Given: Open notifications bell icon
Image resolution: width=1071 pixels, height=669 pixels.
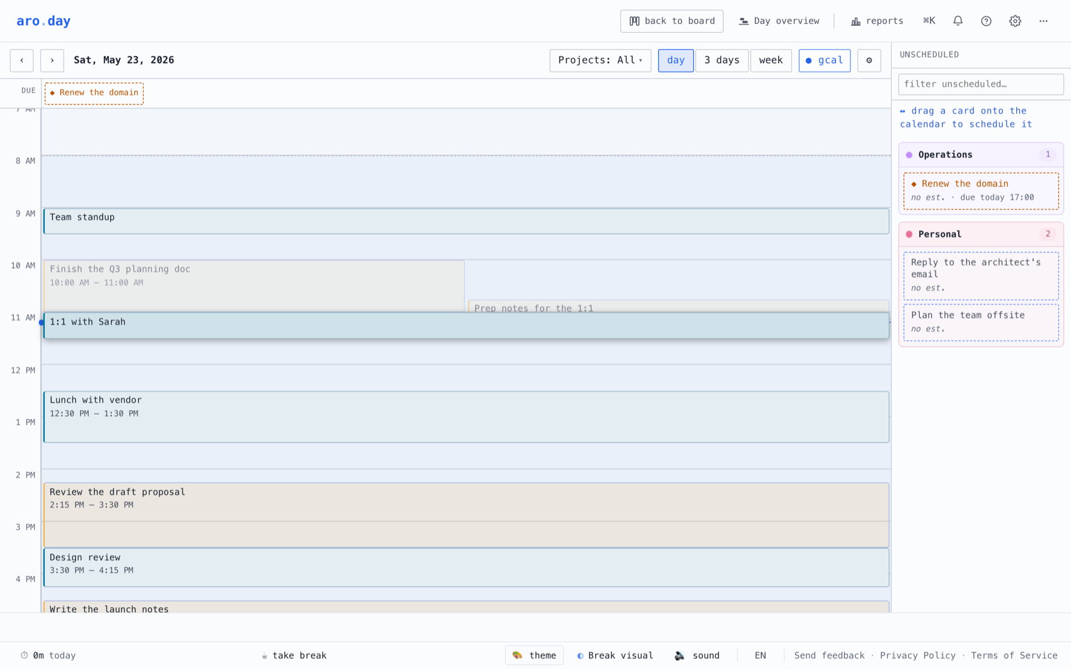Looking at the screenshot, I should pos(958,21).
